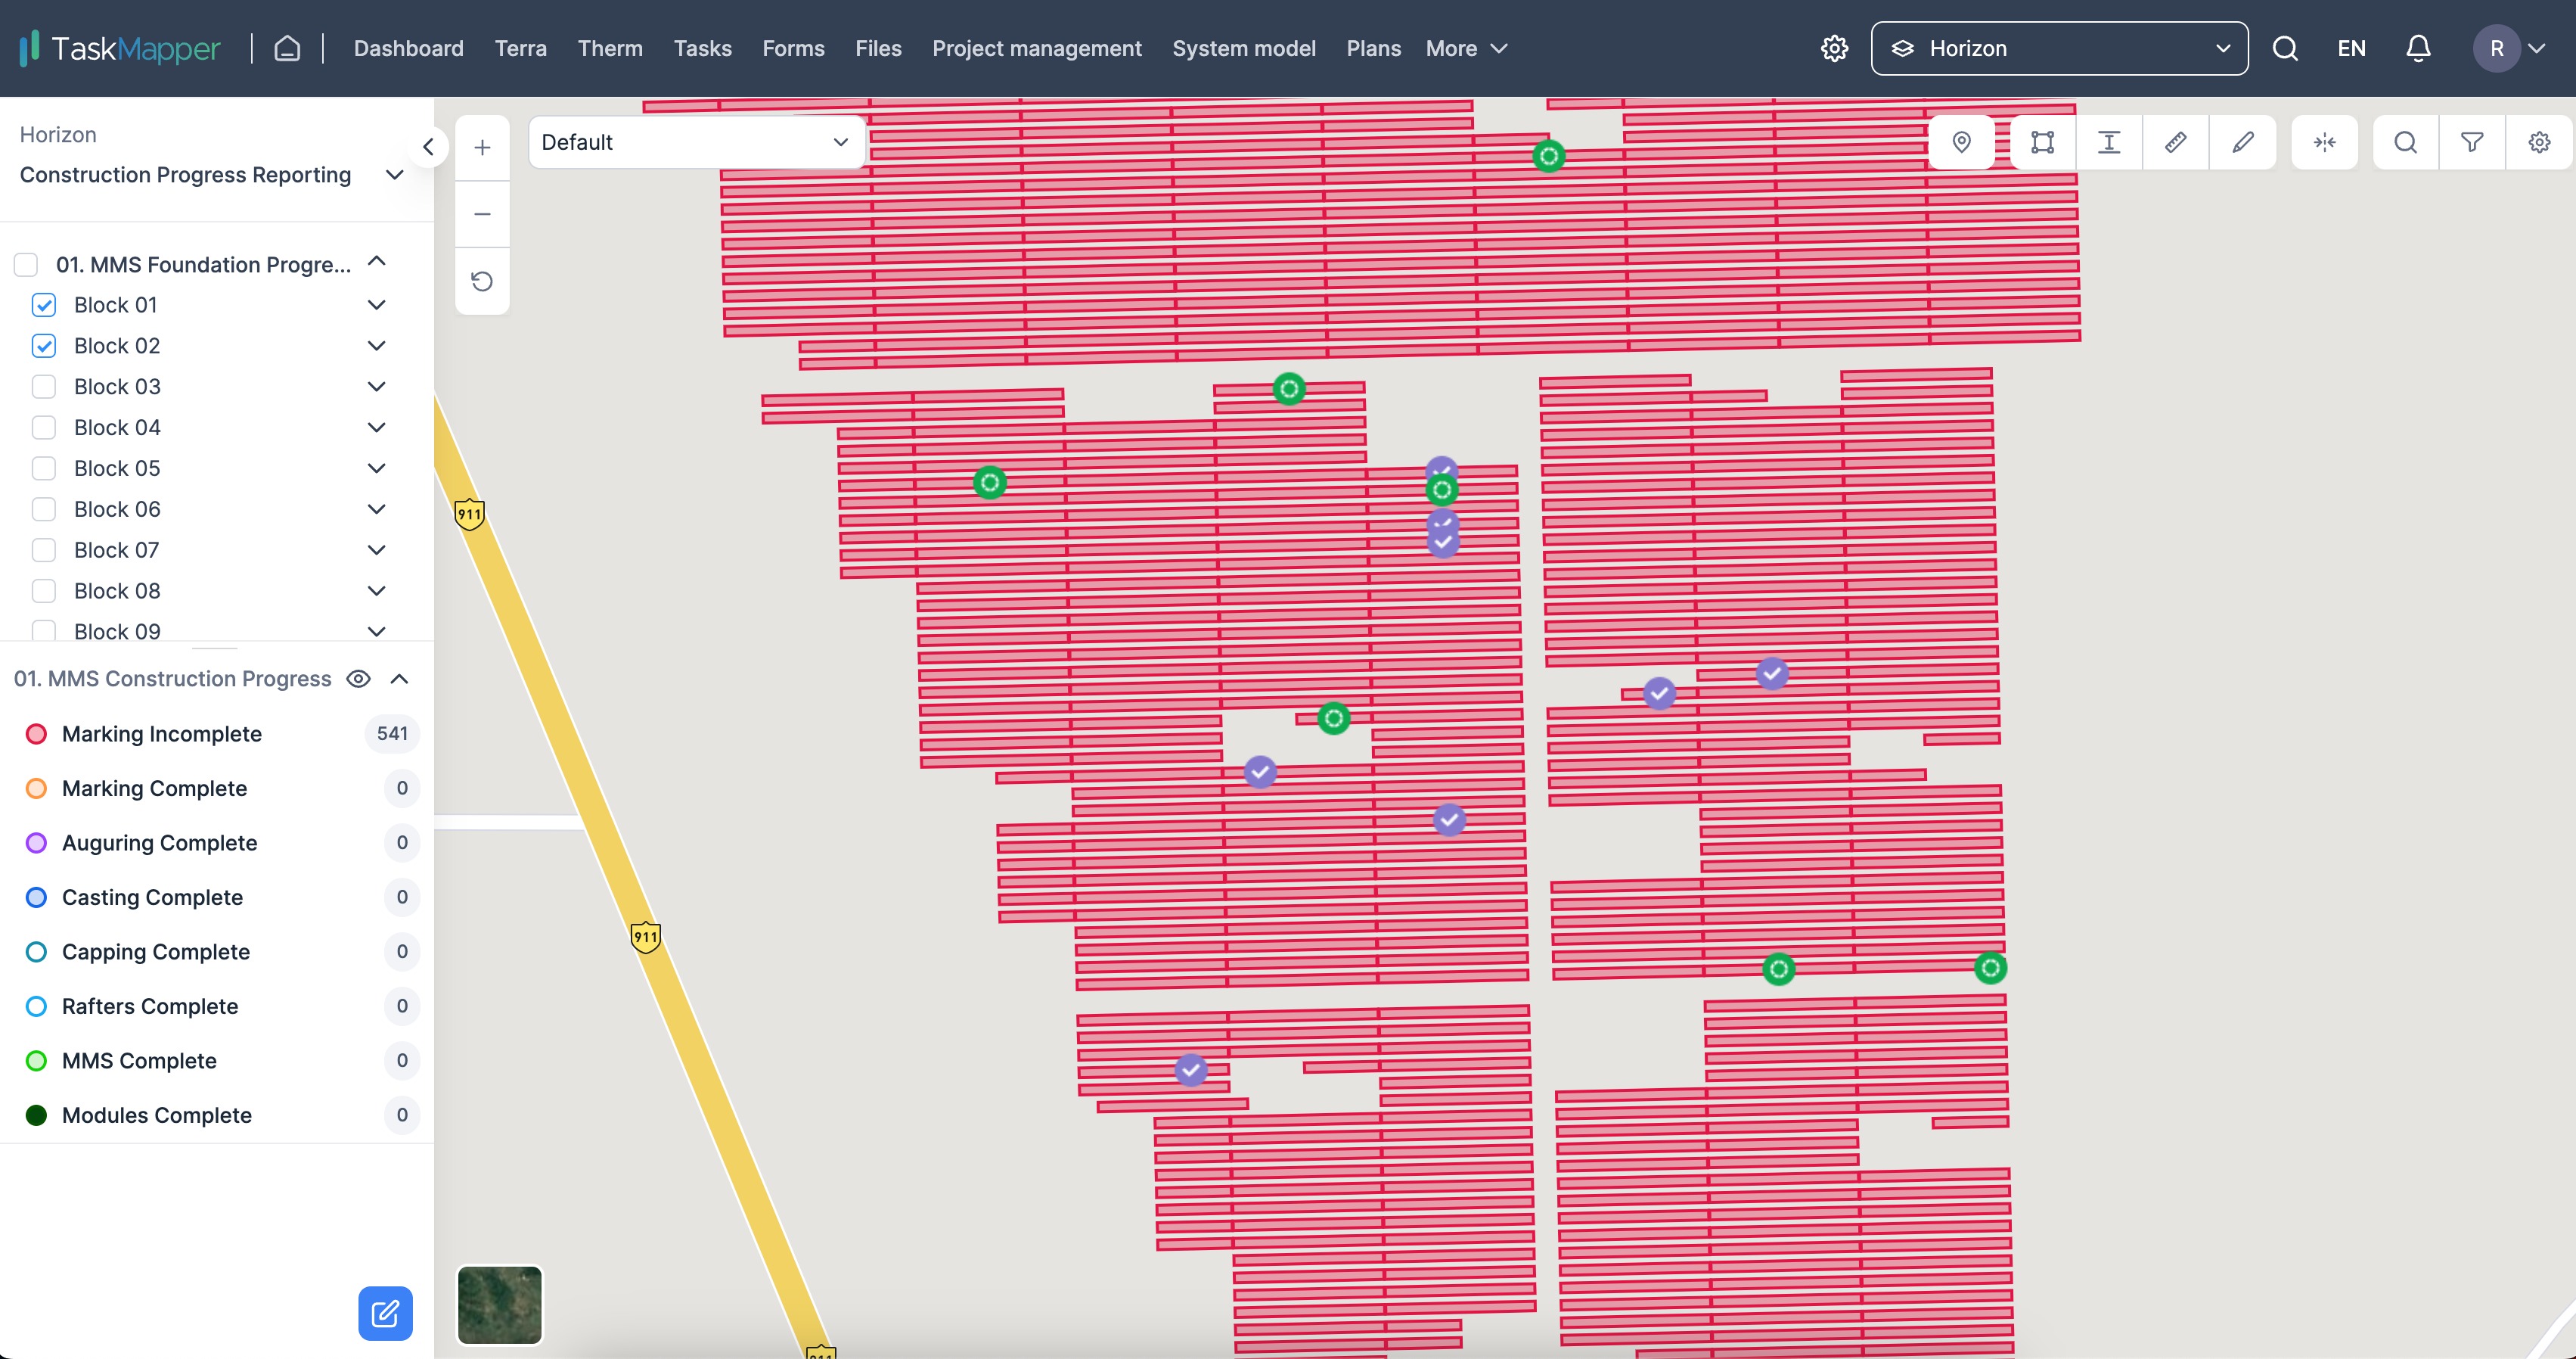Open the Horizon project dropdown
2576x1359 pixels.
pos(2059,48)
